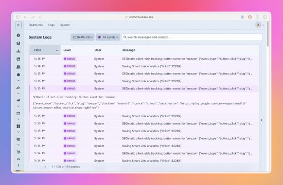Open the tab overview icon in browser
This screenshot has height=185, width=283.
pyautogui.click(x=265, y=17)
